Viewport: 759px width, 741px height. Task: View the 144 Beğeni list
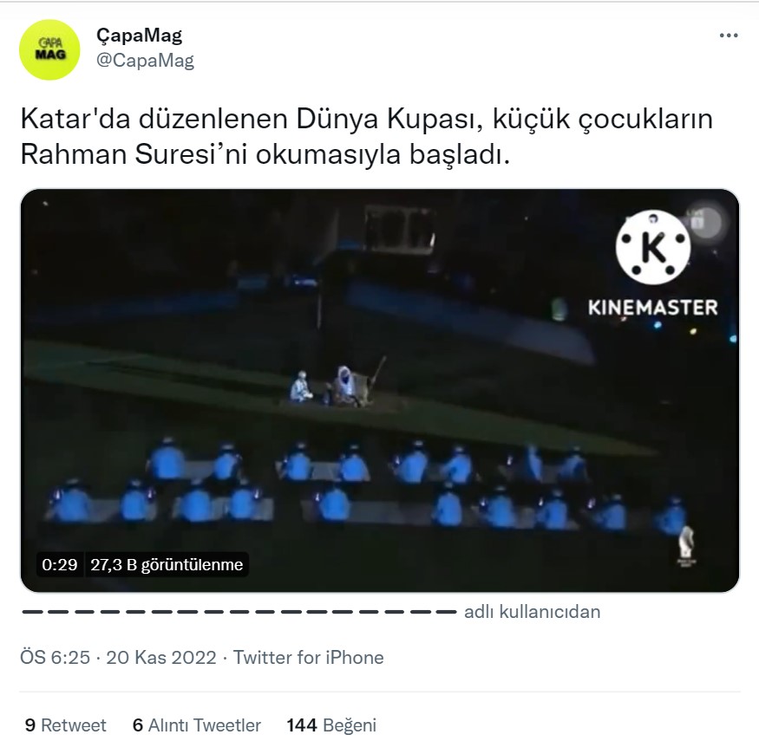point(331,725)
